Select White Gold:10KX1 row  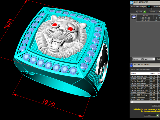pos(145,79)
